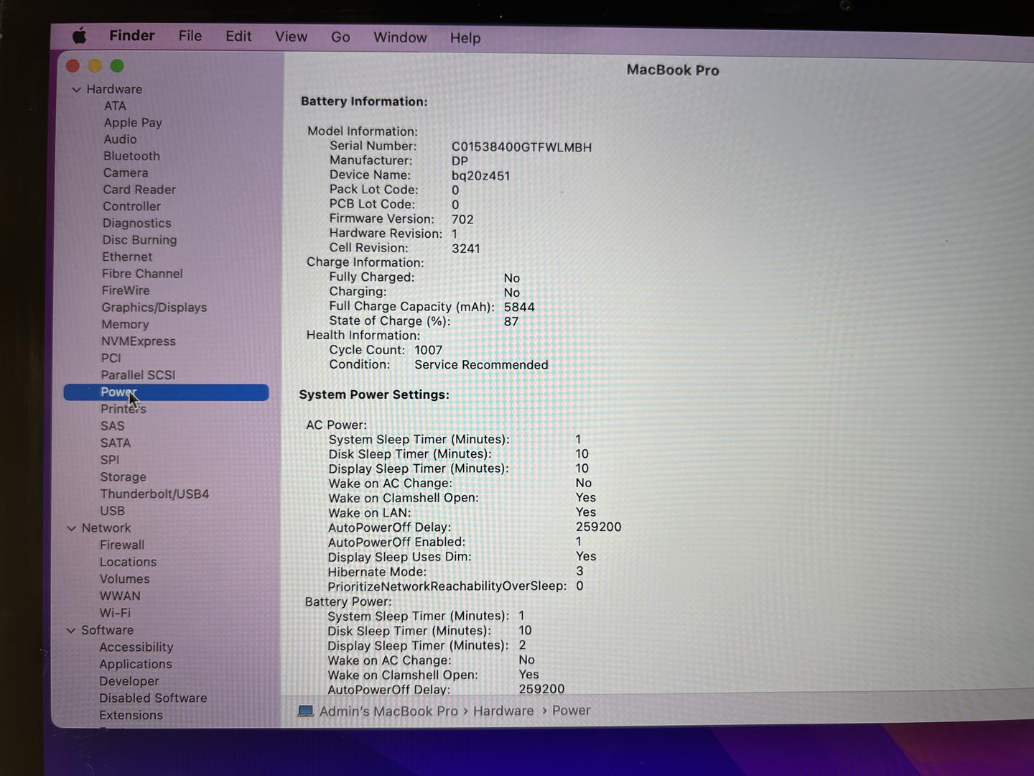Open the Help menu
Image resolution: width=1034 pixels, height=776 pixels.
pyautogui.click(x=465, y=38)
